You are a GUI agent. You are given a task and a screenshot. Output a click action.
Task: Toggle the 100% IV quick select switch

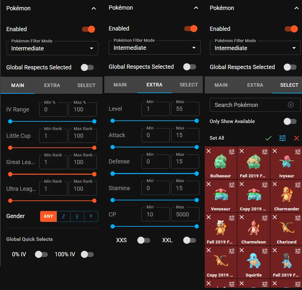click(x=87, y=254)
